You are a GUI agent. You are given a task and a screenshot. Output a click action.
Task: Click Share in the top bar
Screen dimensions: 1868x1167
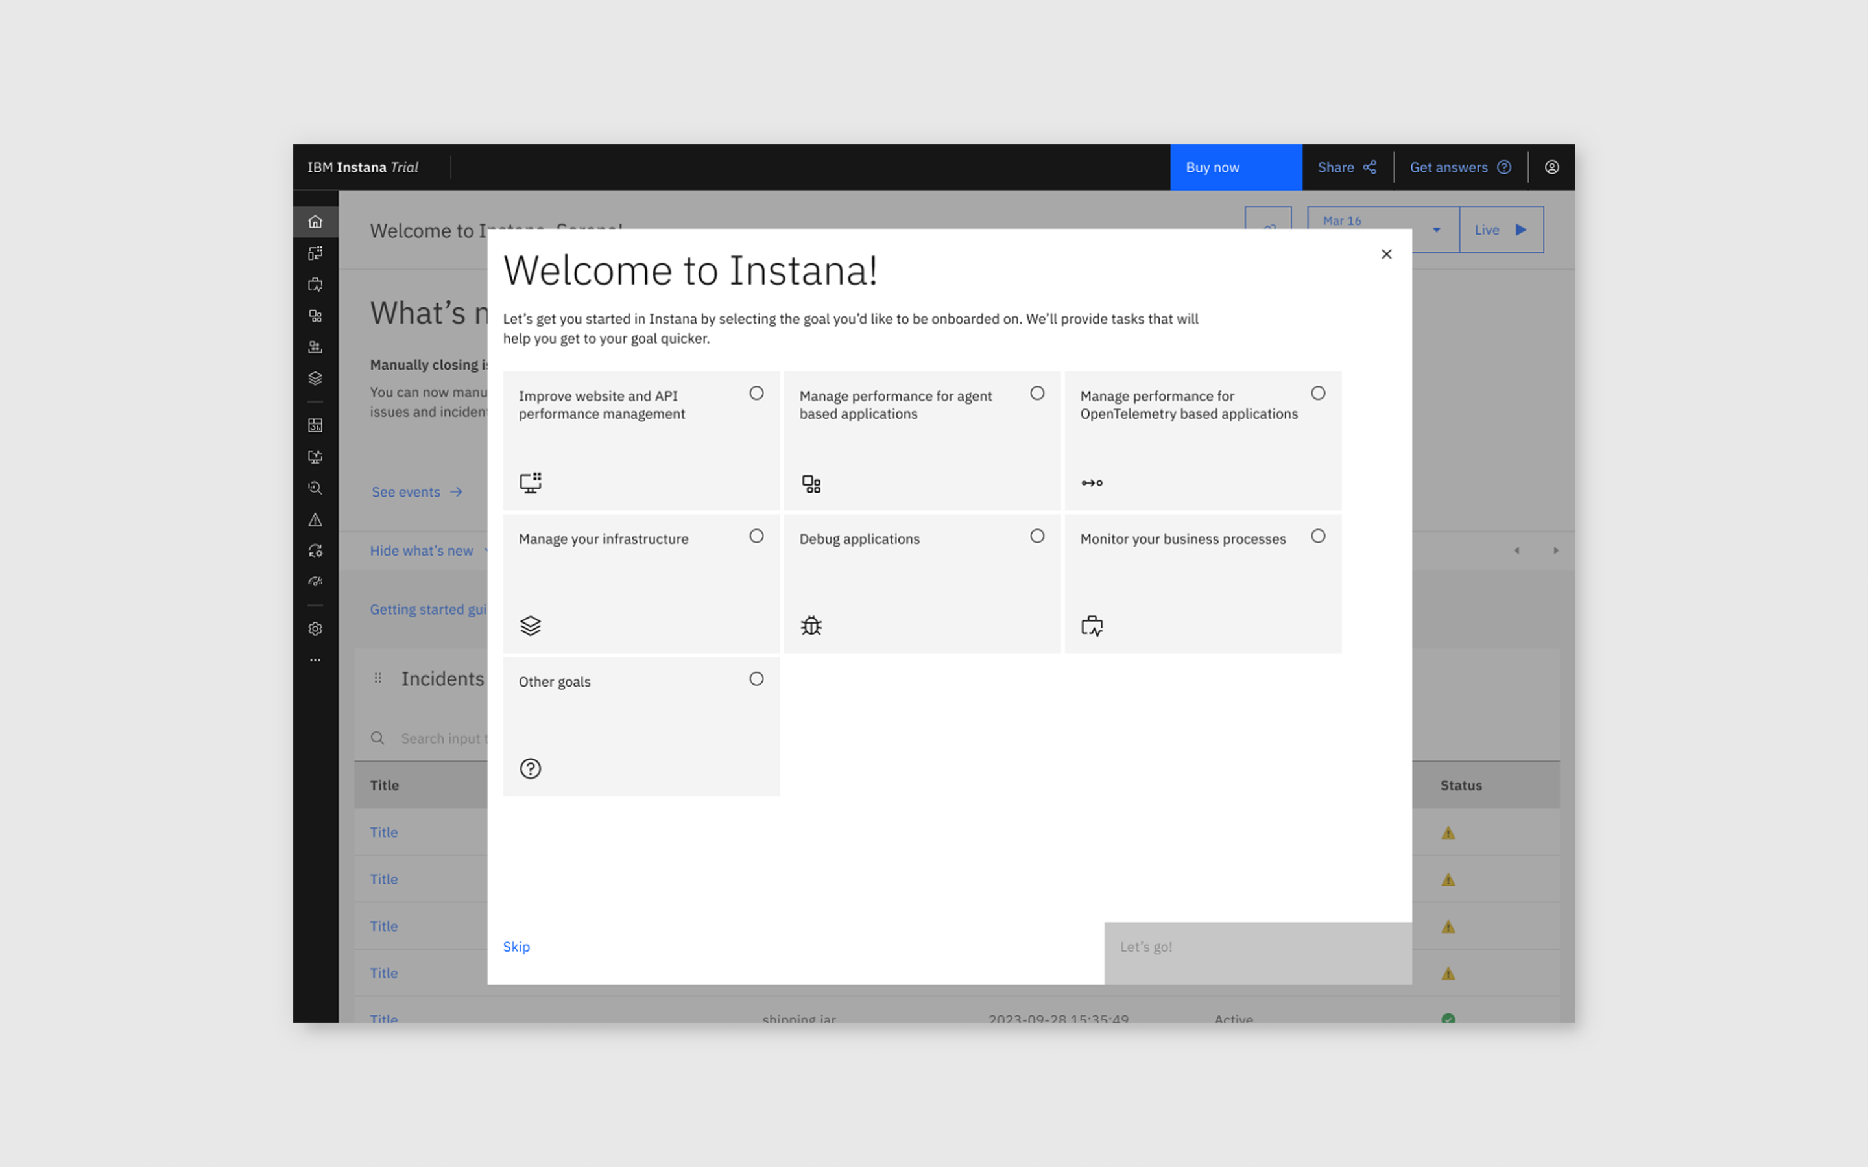pyautogui.click(x=1347, y=167)
